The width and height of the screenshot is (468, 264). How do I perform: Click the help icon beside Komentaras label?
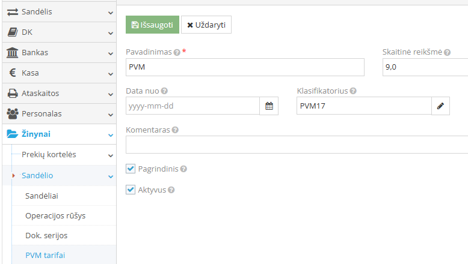tap(175, 130)
